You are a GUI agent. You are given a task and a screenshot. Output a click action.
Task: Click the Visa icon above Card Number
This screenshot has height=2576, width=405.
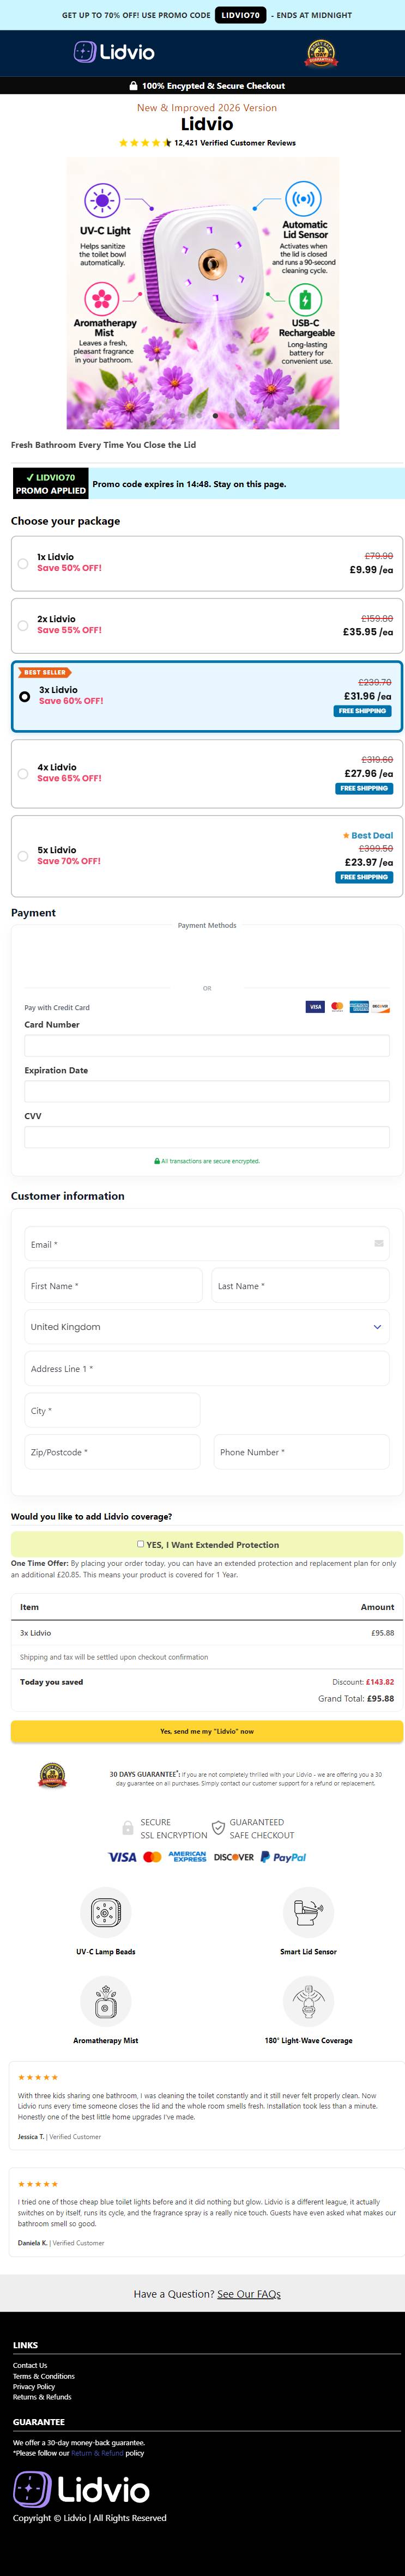click(315, 1007)
